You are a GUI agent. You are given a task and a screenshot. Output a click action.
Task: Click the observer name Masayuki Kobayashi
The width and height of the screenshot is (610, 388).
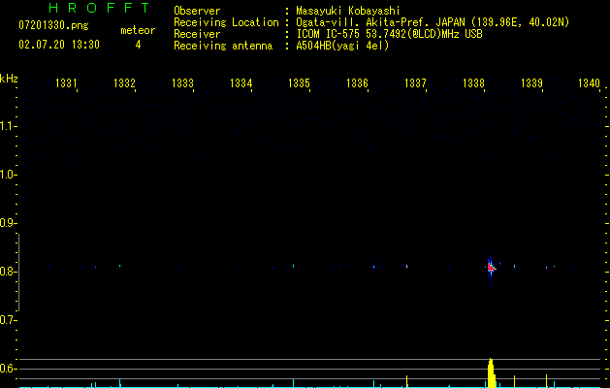(348, 11)
